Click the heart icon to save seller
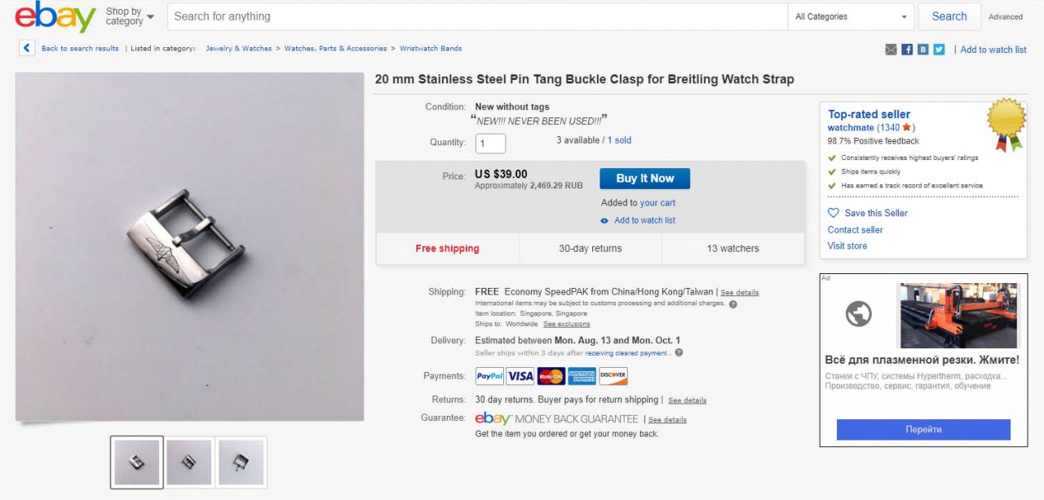The image size is (1044, 500). pos(834,213)
